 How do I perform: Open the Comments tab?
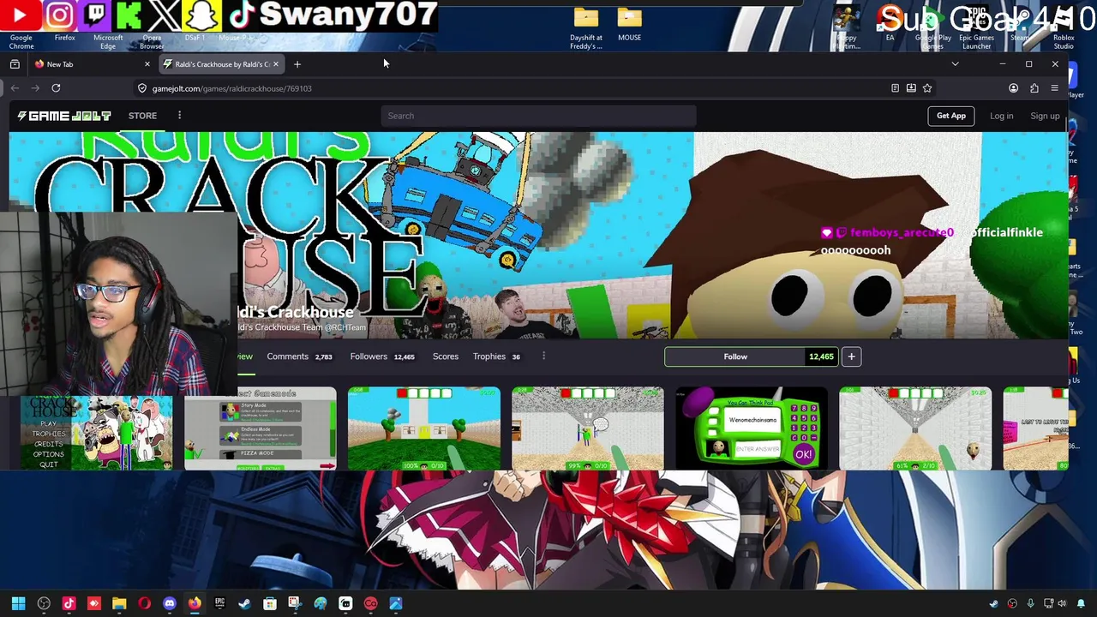click(299, 356)
